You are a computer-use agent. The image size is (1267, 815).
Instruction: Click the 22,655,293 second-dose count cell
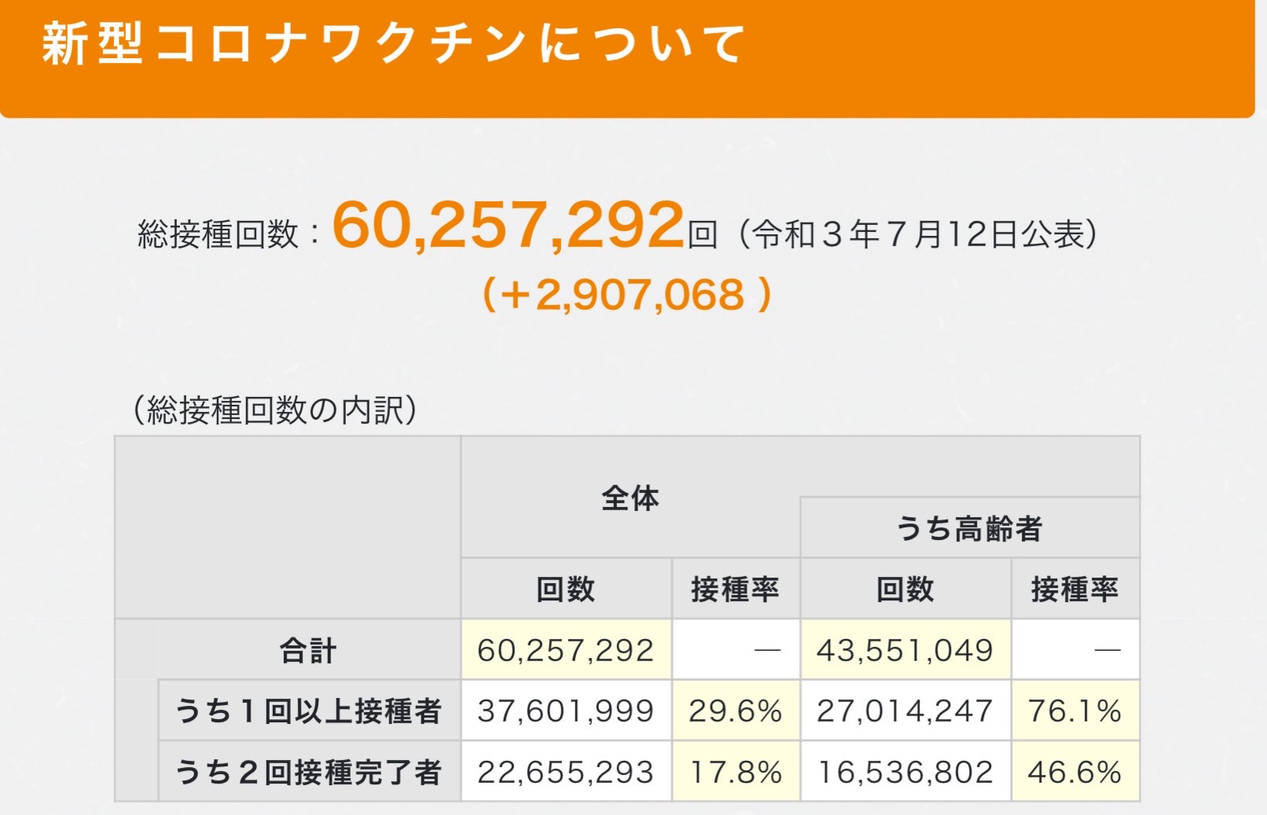click(566, 772)
